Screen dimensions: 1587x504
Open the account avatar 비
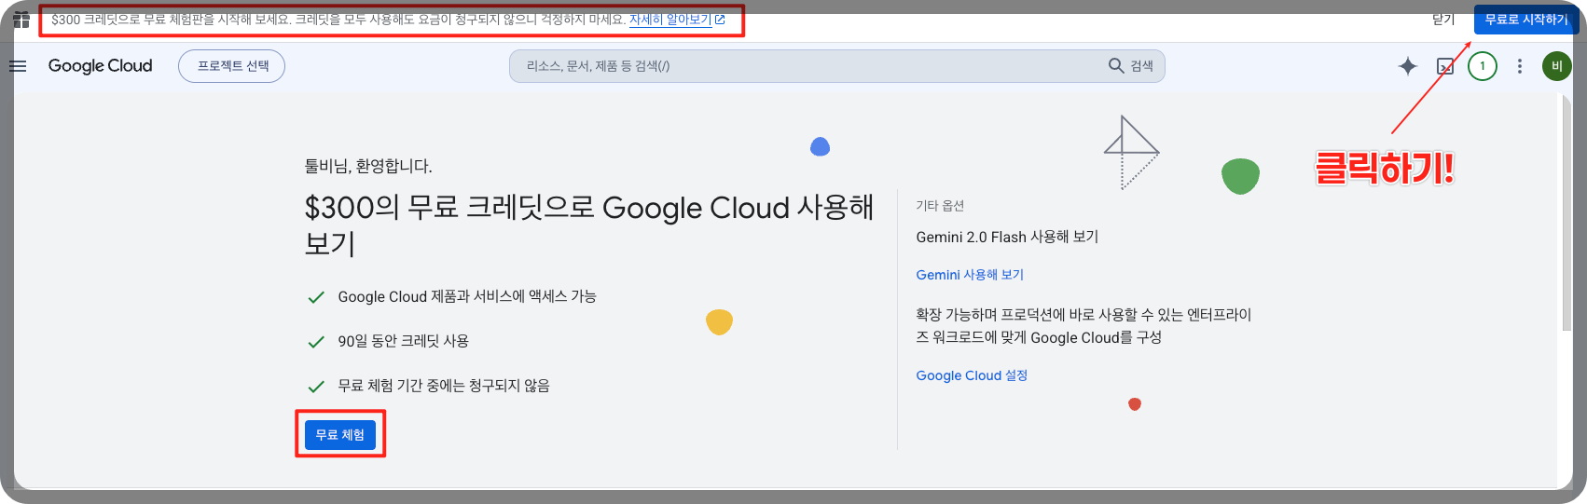coord(1557,66)
